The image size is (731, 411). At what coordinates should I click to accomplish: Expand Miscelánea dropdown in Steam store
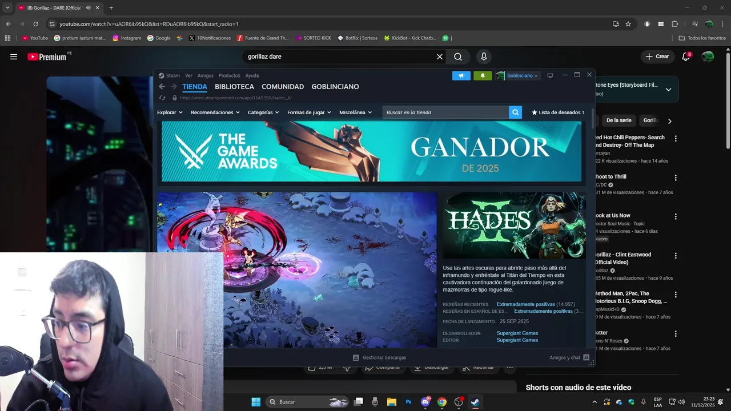tap(355, 112)
